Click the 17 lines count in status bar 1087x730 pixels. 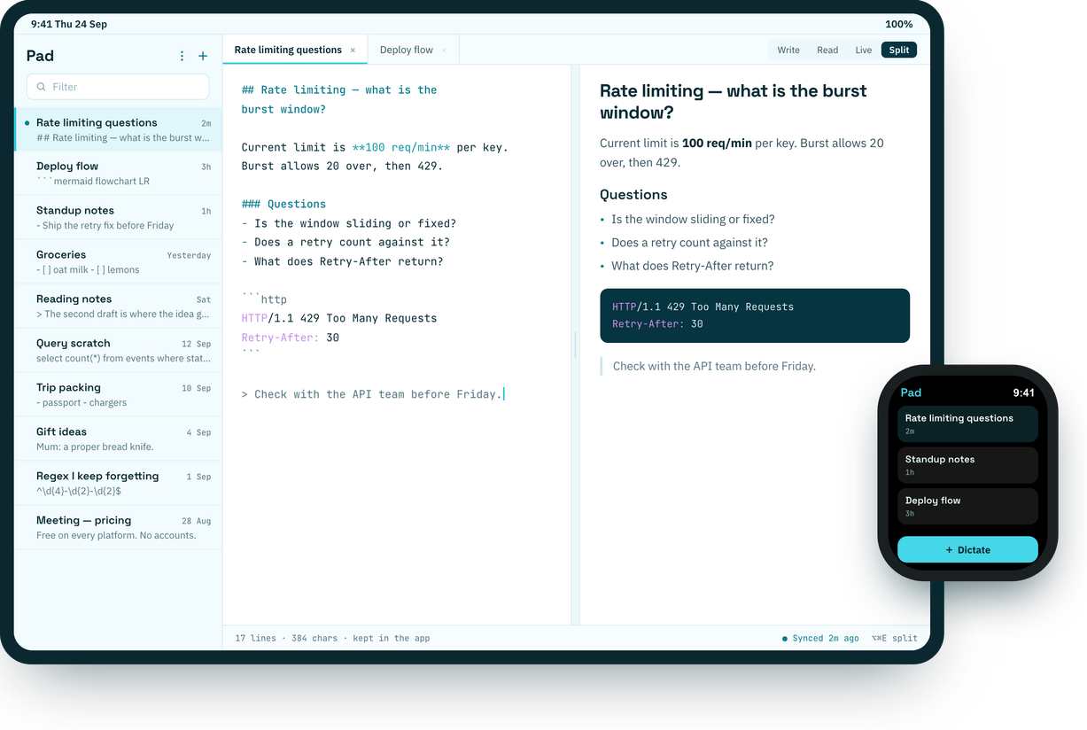point(255,638)
